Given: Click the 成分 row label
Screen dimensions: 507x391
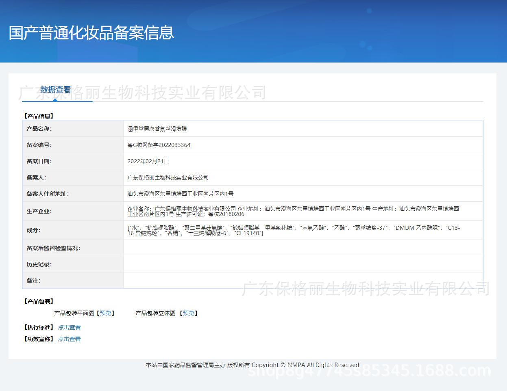Looking at the screenshot, I should coord(33,230).
